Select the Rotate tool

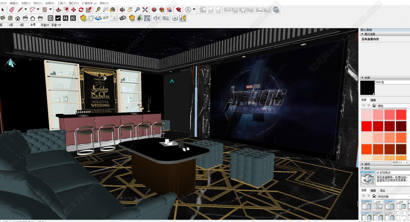(81, 10)
